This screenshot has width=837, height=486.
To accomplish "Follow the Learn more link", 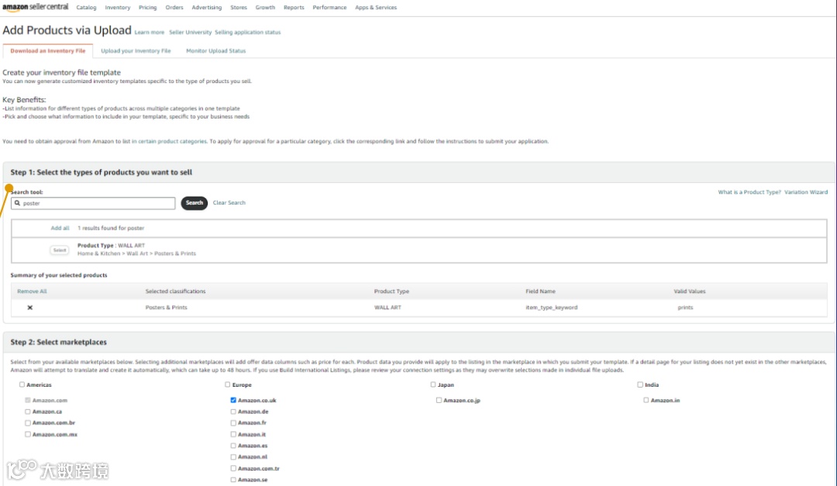I will coord(150,33).
